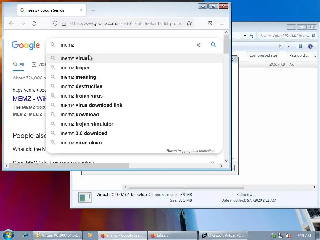Screen dimensions: 320x240
Task: Open the MEMZ Wikipedia result link
Action: 29,98
